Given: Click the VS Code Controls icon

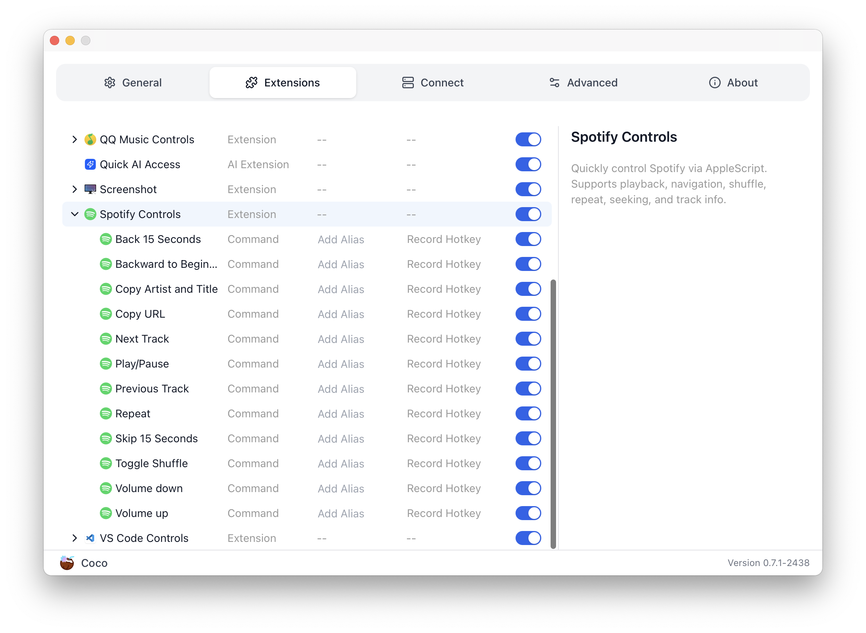Looking at the screenshot, I should 90,538.
